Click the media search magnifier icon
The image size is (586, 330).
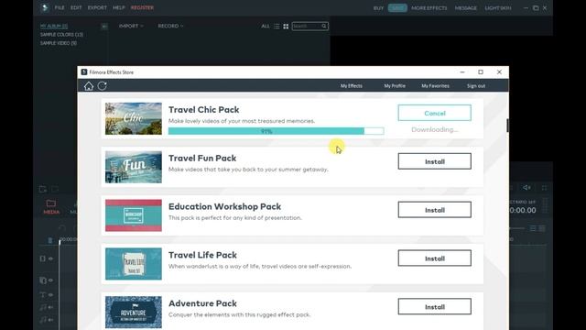[x=324, y=27]
